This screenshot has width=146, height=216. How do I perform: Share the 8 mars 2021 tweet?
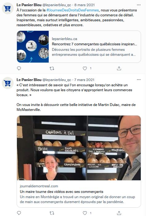[119, 68]
